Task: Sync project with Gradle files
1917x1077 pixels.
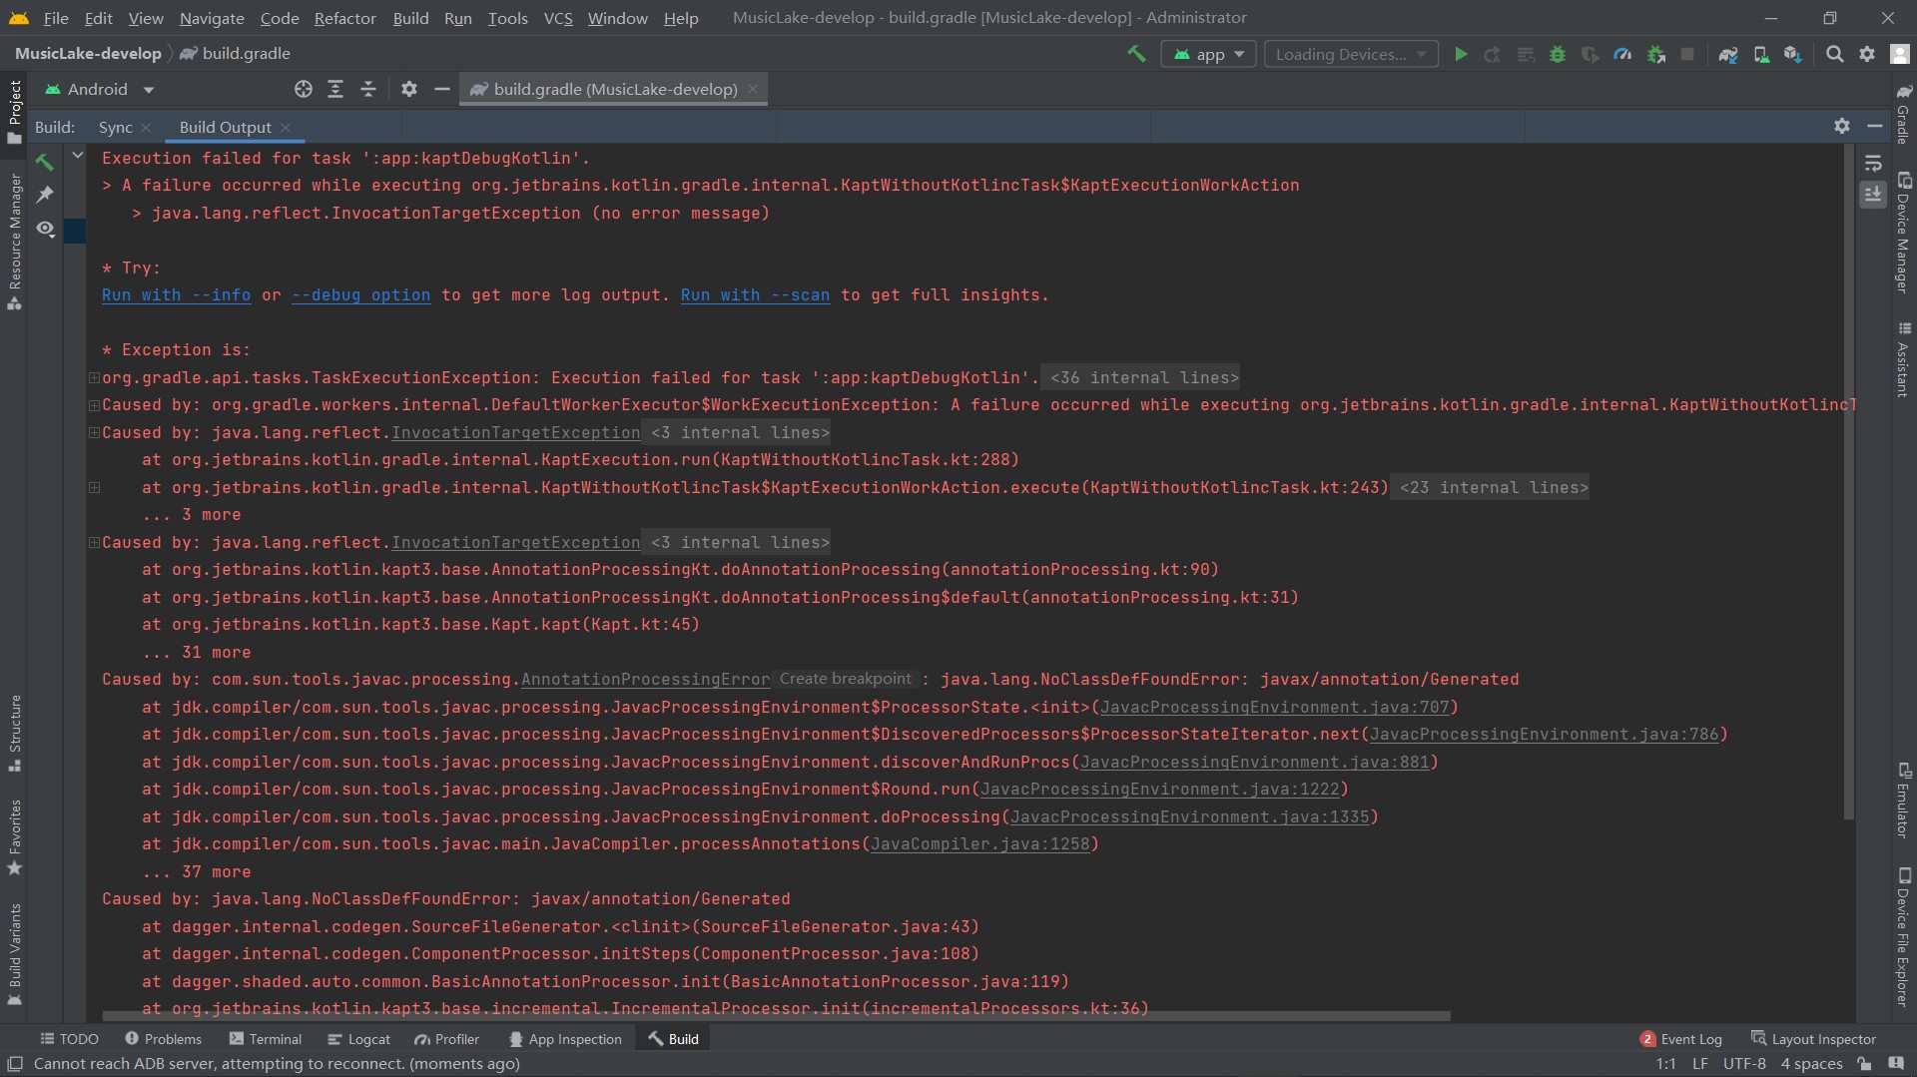Action: click(x=1728, y=54)
